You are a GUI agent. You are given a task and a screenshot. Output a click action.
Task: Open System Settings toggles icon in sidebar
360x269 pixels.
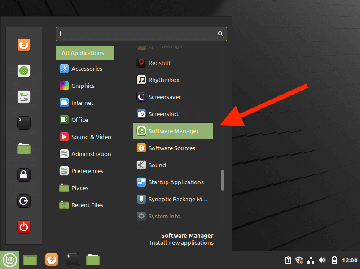tap(24, 97)
